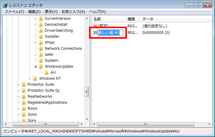Select the RegisteredApplications tree label
The image size is (215, 137).
[x=47, y=103]
